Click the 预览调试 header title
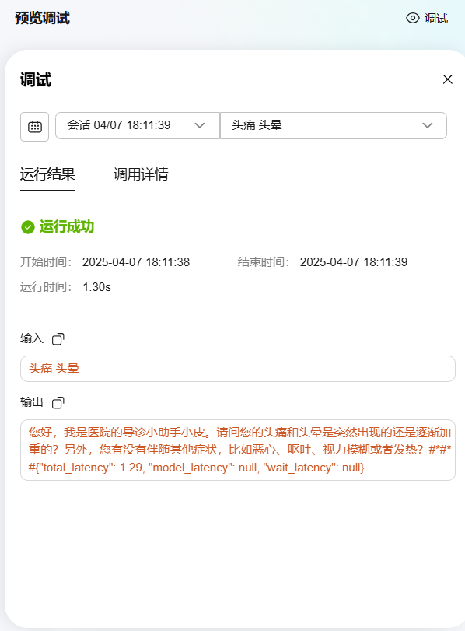This screenshot has width=465, height=631. 42,18
